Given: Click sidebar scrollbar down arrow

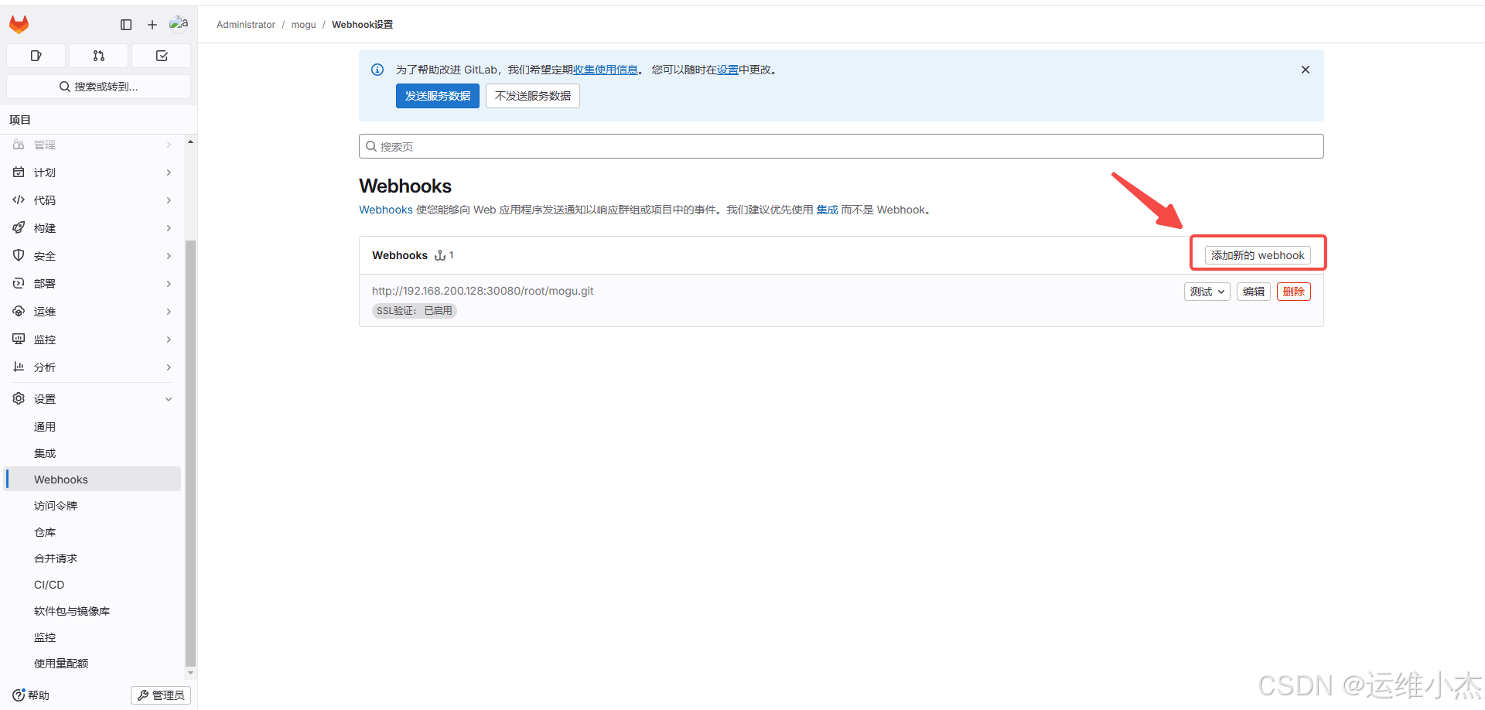Looking at the screenshot, I should [x=190, y=673].
